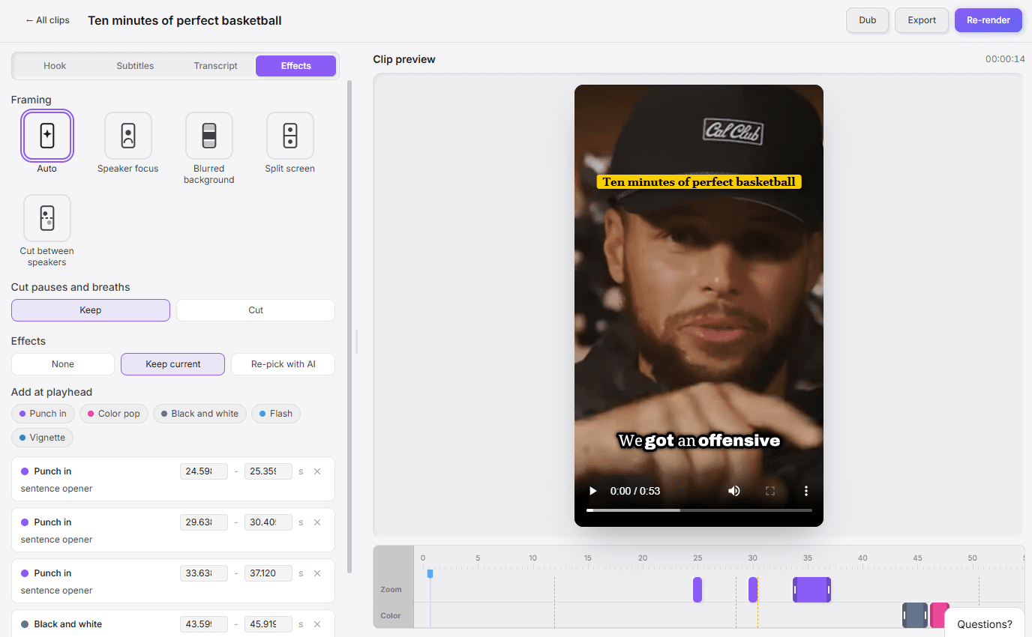Click the subtitle 'We got an offensive'
Viewport: 1032px width, 637px height.
point(699,441)
